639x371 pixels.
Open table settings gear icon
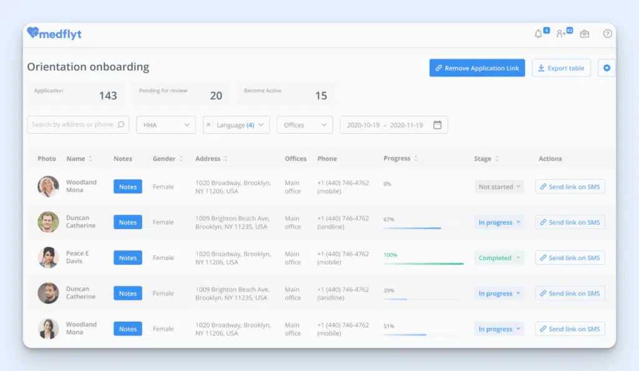607,68
